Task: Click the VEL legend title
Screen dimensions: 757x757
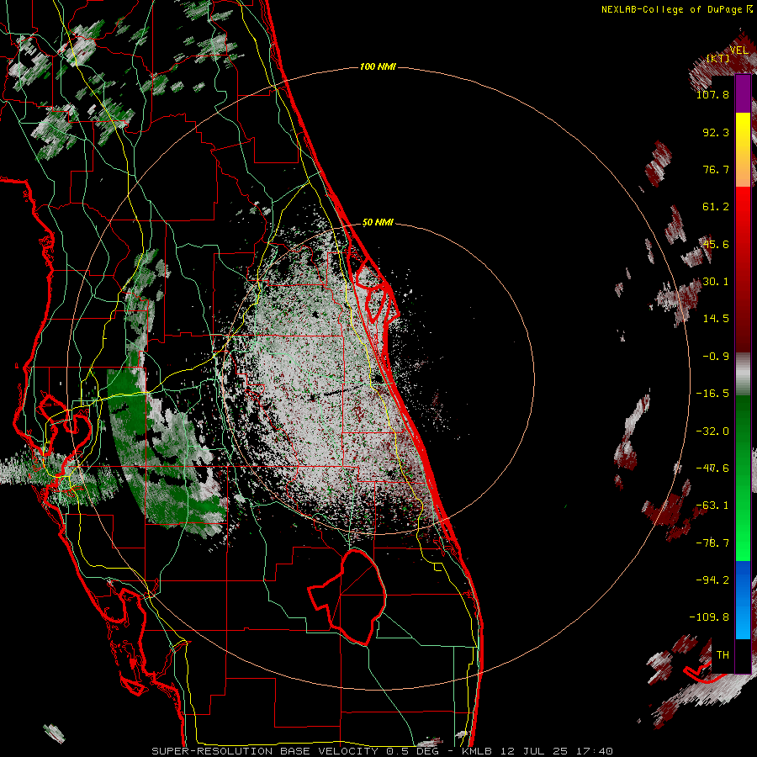Action: tap(738, 50)
